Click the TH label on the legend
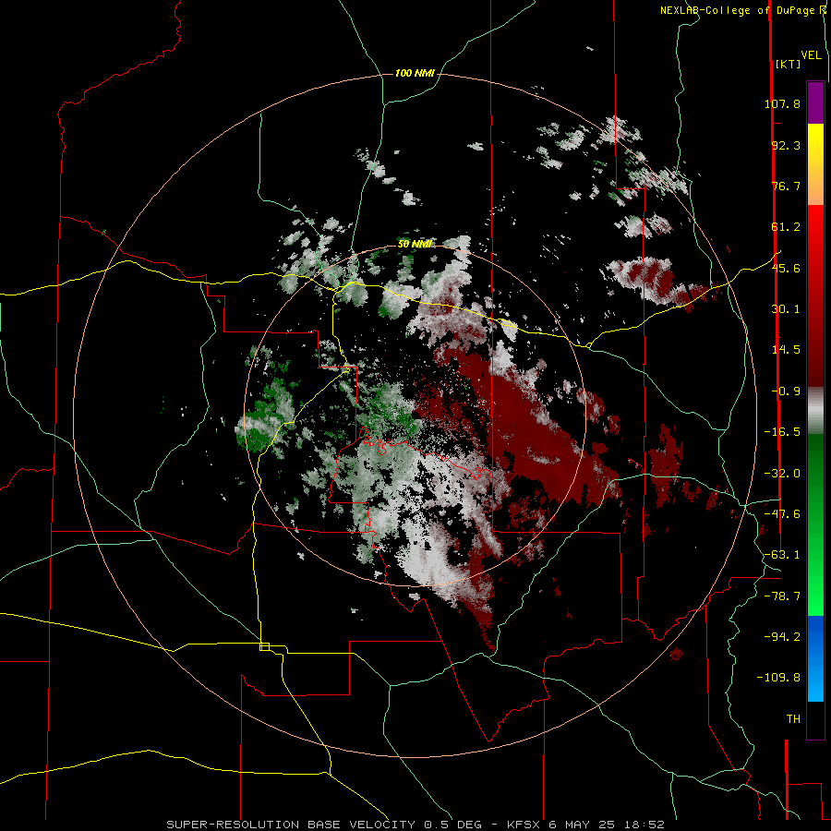This screenshot has height=831, width=831. pyautogui.click(x=793, y=719)
